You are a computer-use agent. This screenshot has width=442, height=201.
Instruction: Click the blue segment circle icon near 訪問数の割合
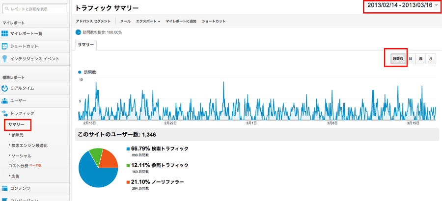point(78,32)
